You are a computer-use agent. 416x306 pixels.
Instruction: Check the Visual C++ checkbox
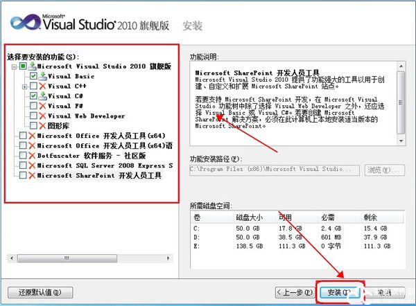tap(33, 86)
